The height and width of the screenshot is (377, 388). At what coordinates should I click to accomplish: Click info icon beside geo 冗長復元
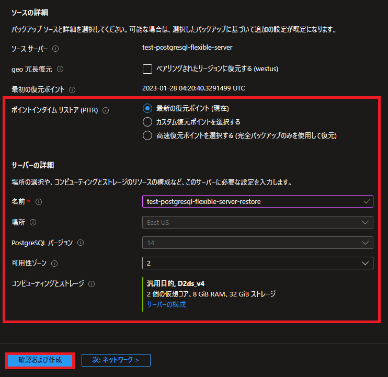point(60,69)
